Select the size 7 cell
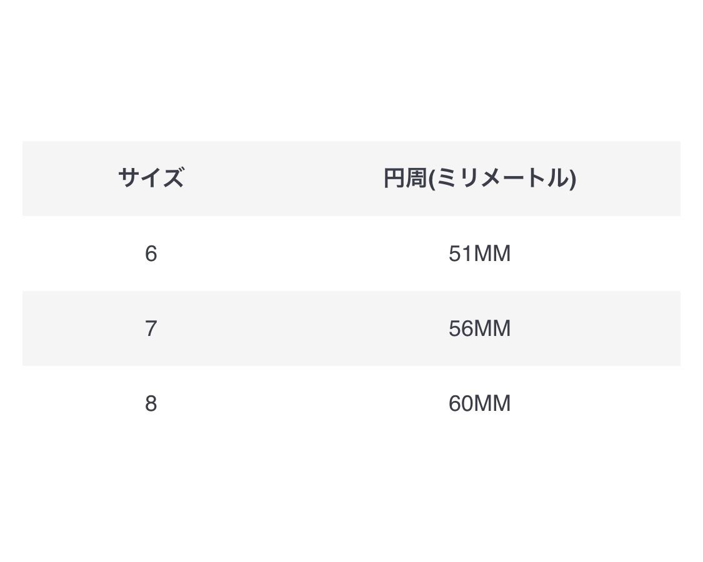The height and width of the screenshot is (562, 703). (151, 328)
